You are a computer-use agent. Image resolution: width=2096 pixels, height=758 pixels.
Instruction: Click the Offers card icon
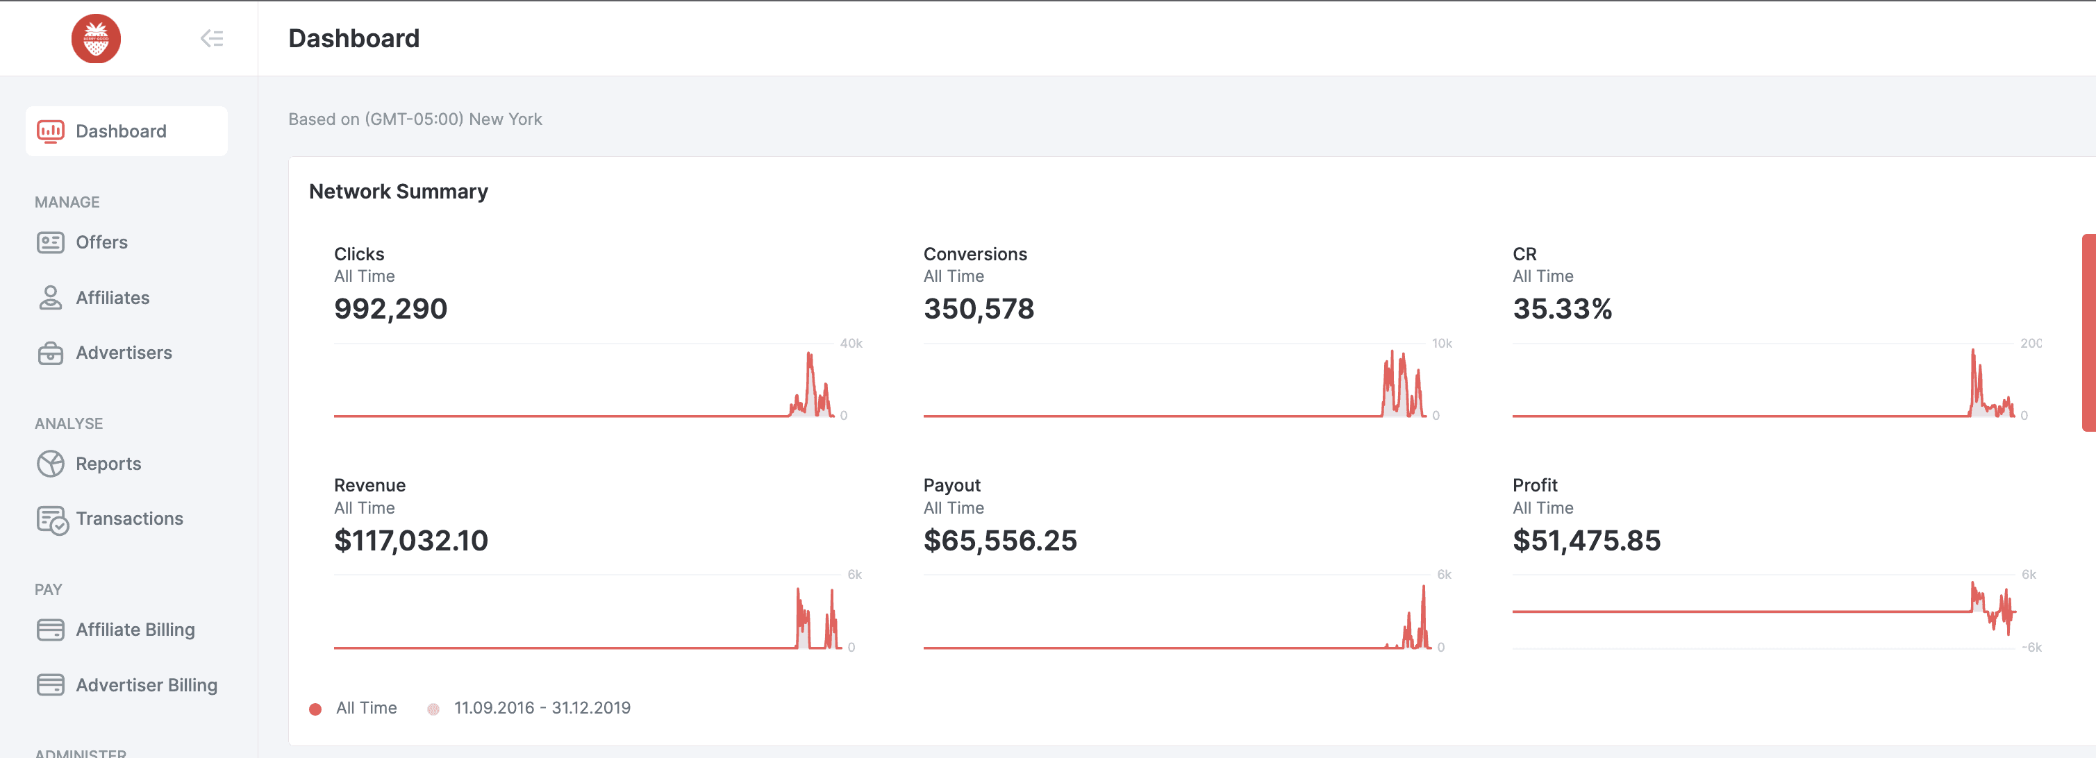pyautogui.click(x=51, y=242)
